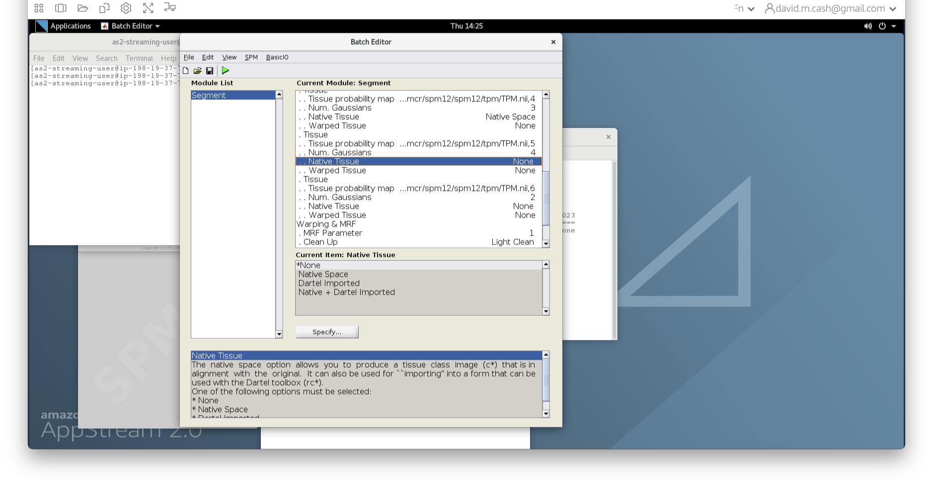Image resolution: width=933 pixels, height=486 pixels.
Task: Select Tissue probability map TPM.nii,5 row
Action: pyautogui.click(x=419, y=144)
